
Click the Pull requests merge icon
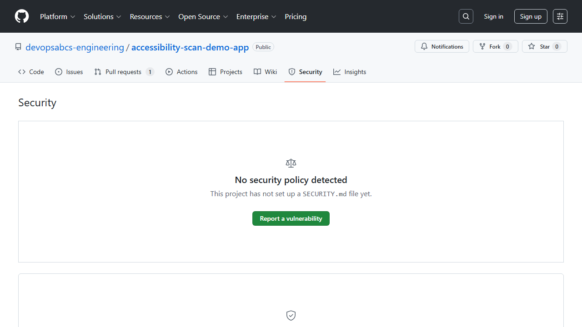point(97,72)
